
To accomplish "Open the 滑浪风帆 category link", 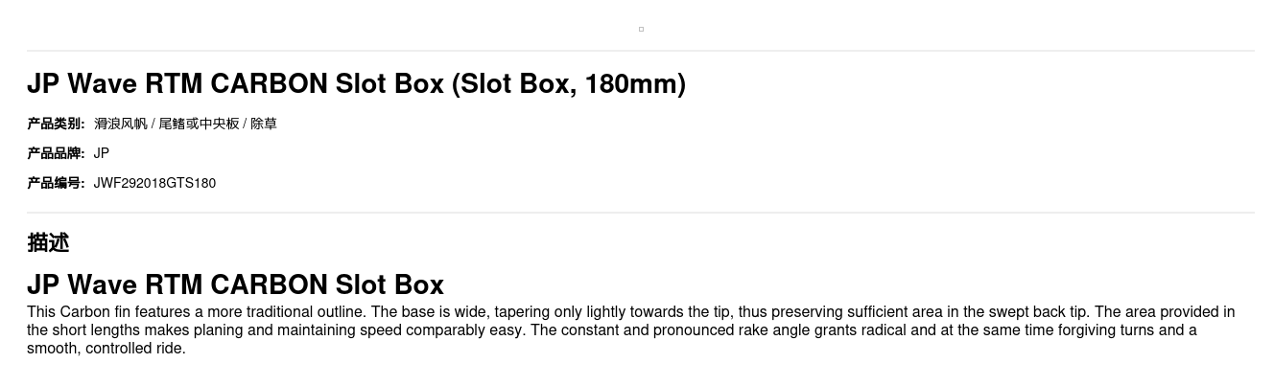I will 121,124.
